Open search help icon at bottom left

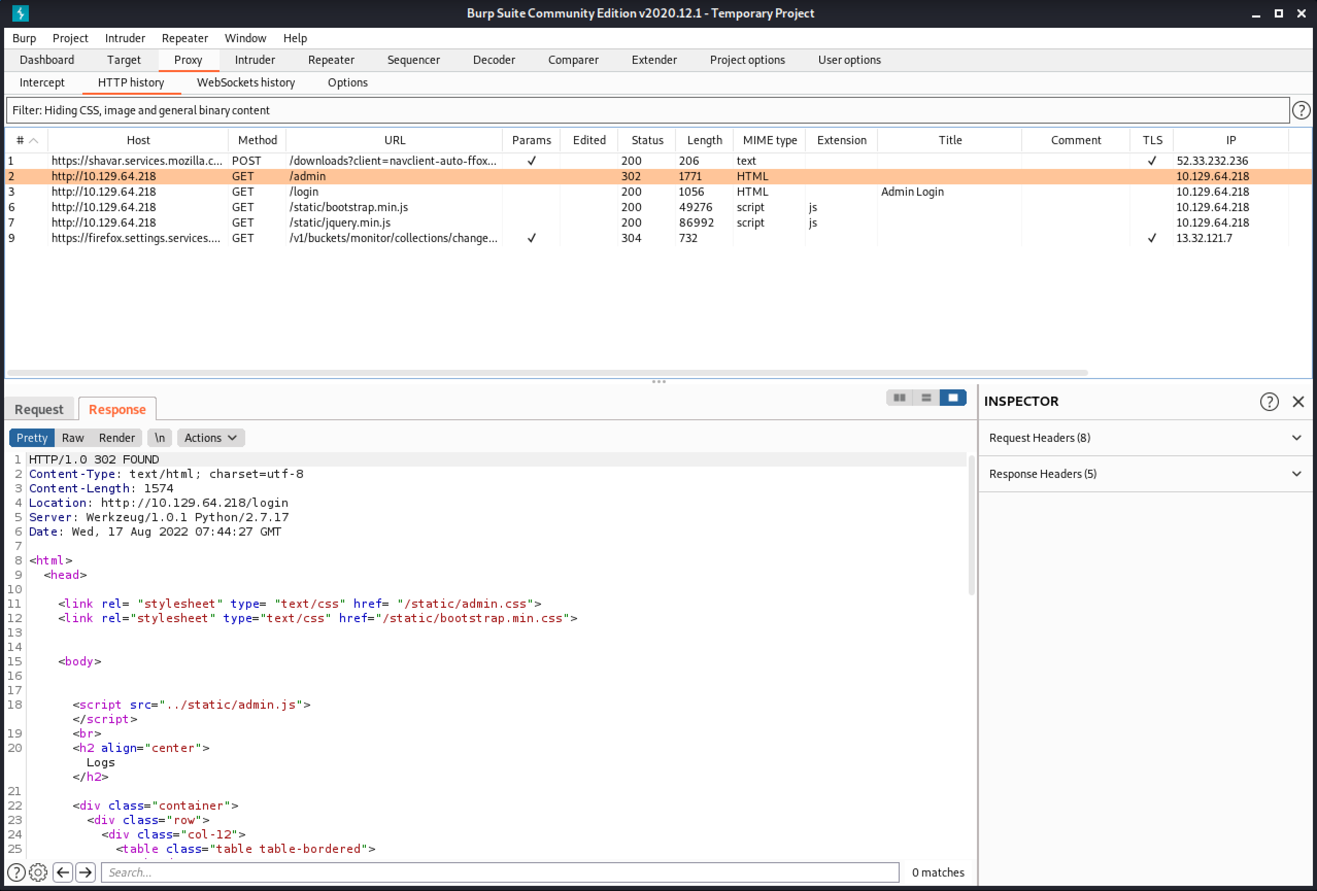point(16,872)
